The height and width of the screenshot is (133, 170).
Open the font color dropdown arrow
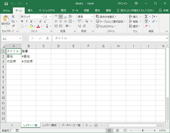41,26
